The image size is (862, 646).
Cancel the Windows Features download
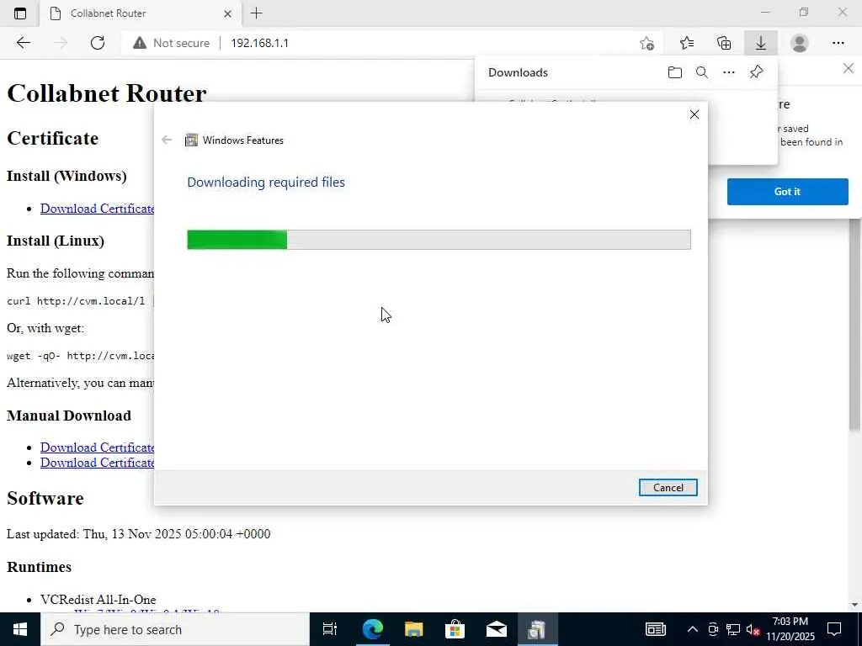pos(668,487)
